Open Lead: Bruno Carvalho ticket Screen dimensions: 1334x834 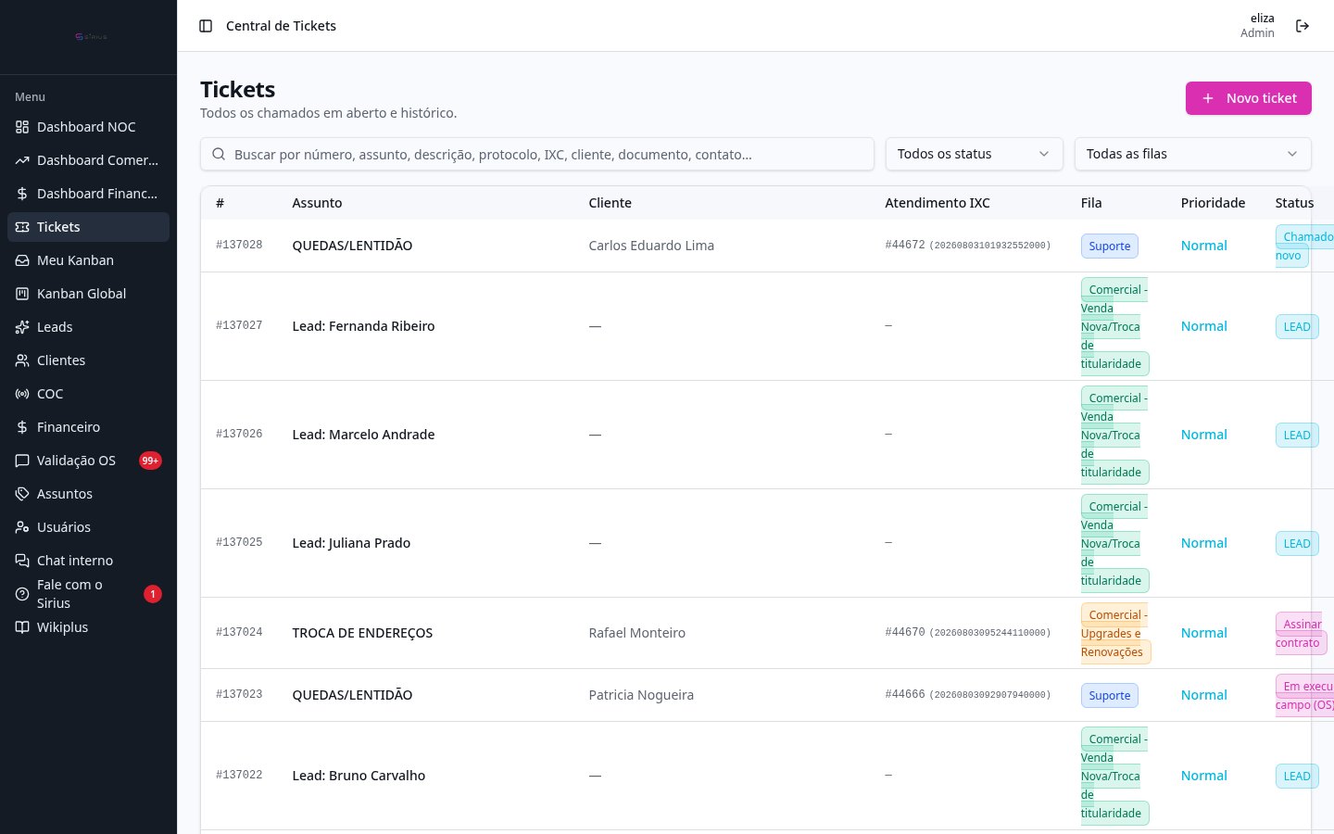[x=359, y=776]
